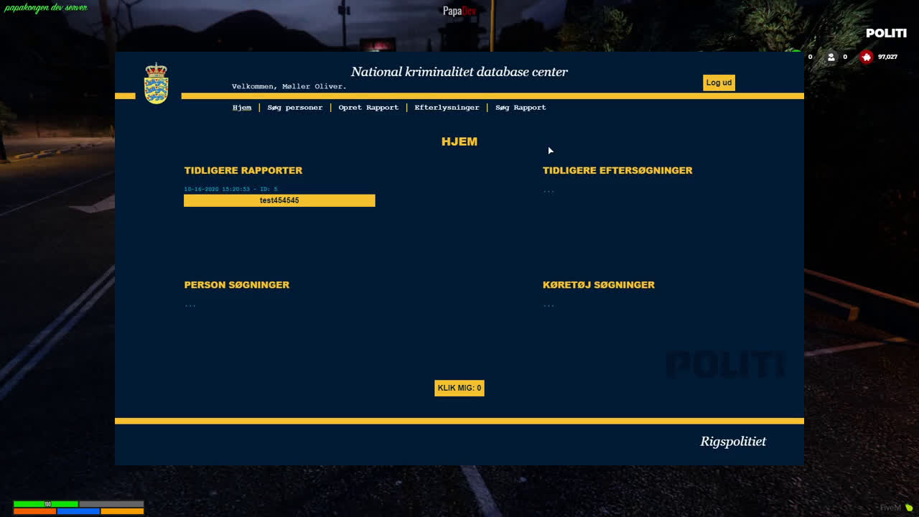The height and width of the screenshot is (517, 919).
Task: Click the POLITI watermark logo in the page
Action: (725, 364)
